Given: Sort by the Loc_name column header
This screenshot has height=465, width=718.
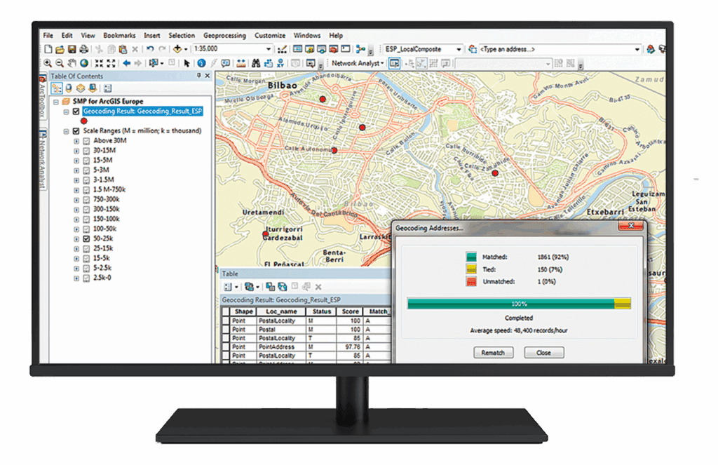Looking at the screenshot, I should coord(281,311).
